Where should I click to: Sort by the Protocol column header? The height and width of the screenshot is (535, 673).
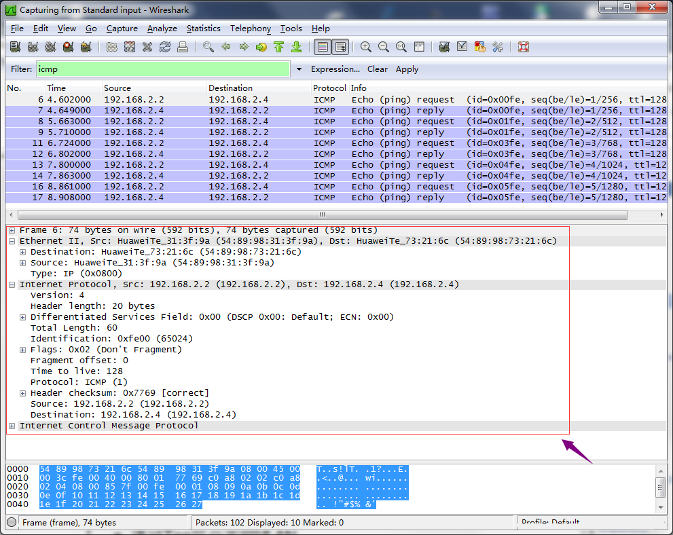click(x=329, y=88)
